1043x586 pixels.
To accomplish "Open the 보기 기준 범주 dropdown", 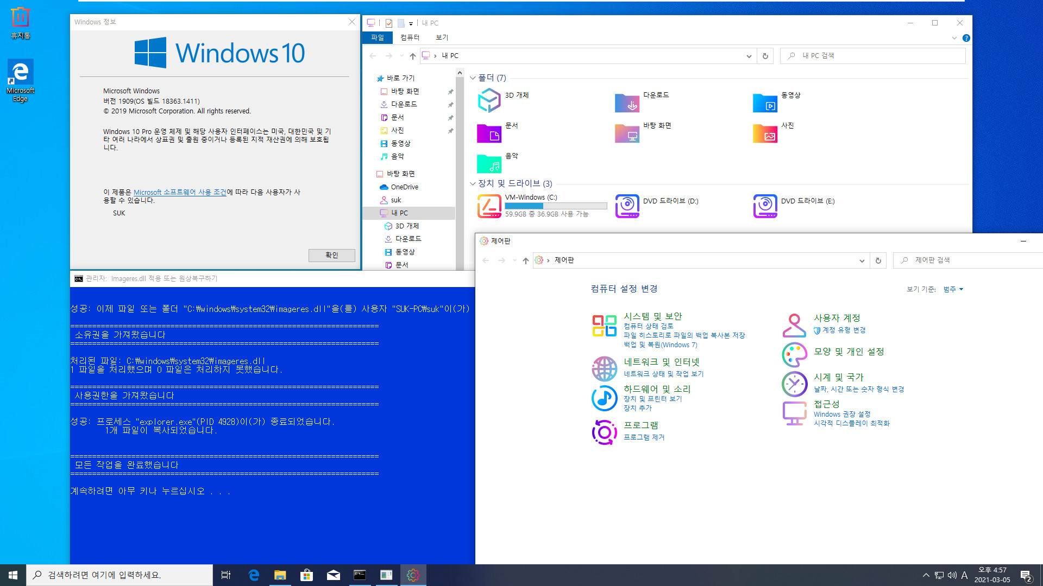I will coord(953,289).
